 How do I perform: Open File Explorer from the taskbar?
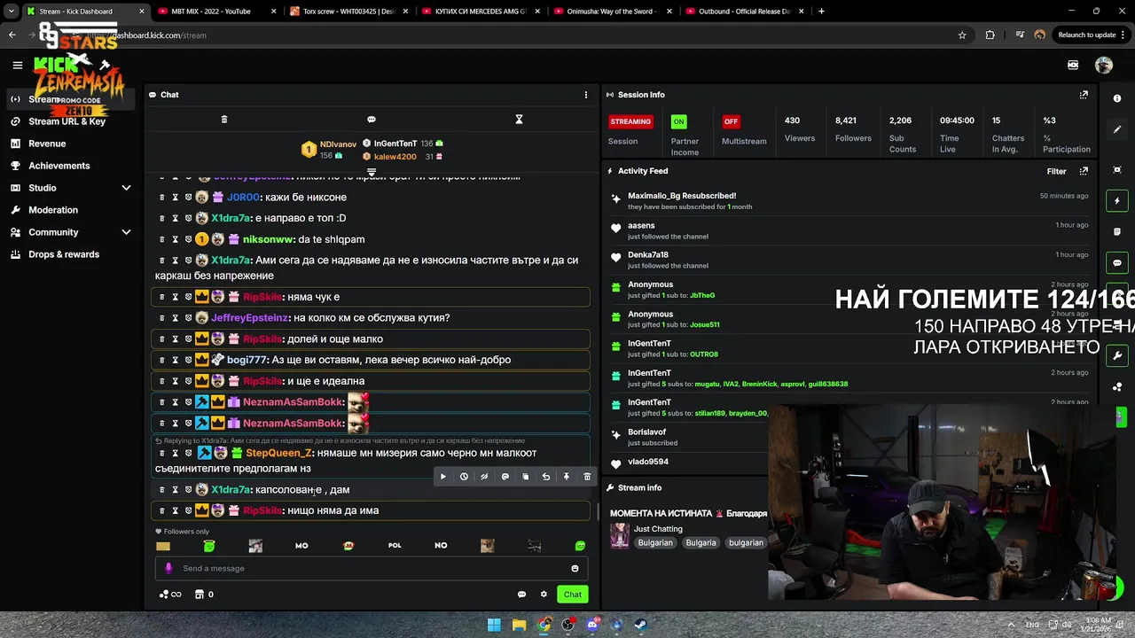pyautogui.click(x=519, y=625)
